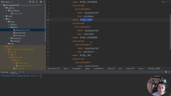Screen dimensions: 171x96
Task: Click the YAML file icon beside ingress.yml
Action: [14, 33]
